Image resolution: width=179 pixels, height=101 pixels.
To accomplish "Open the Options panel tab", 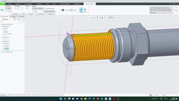I will point(31,14).
